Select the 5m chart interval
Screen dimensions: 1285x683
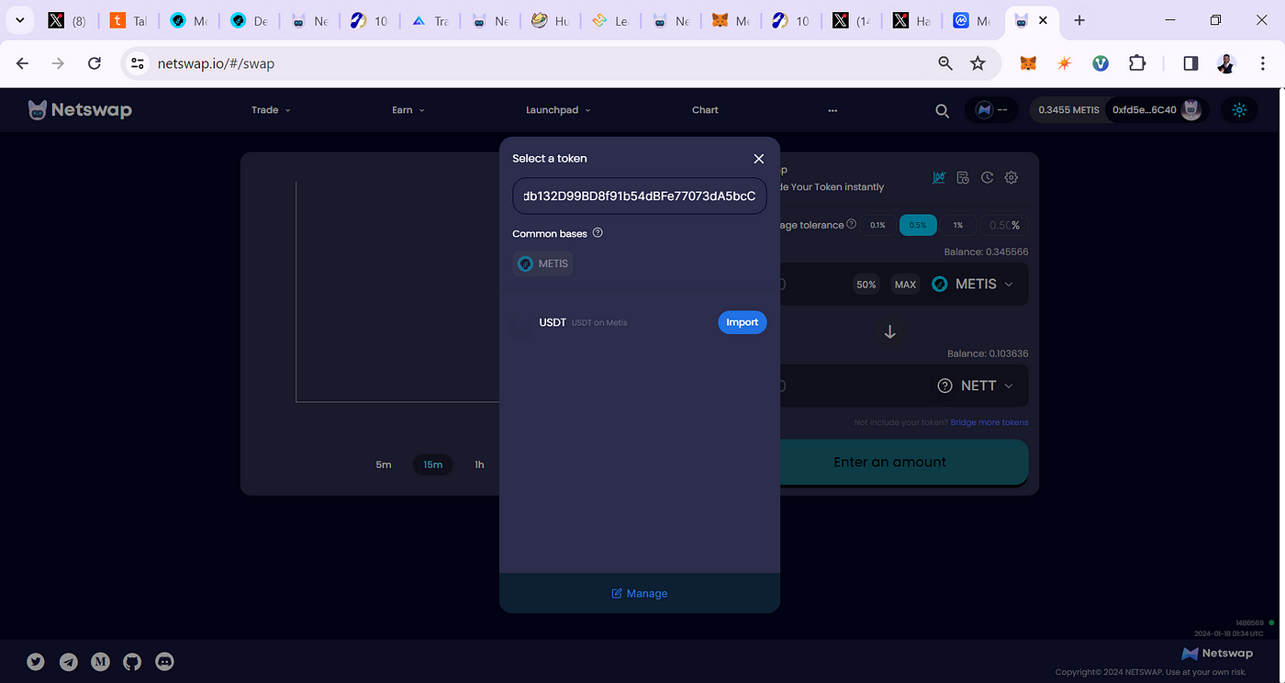[x=384, y=465]
